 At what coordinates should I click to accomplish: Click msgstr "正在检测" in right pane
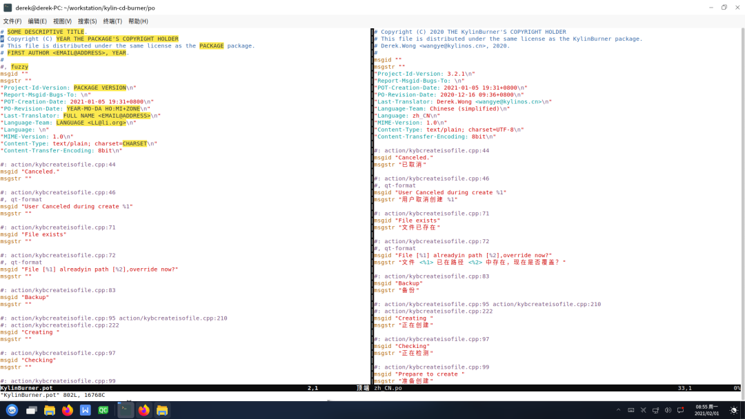point(404,353)
